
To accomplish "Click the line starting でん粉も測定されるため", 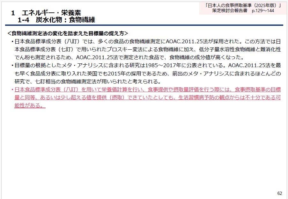I will 129,57.
